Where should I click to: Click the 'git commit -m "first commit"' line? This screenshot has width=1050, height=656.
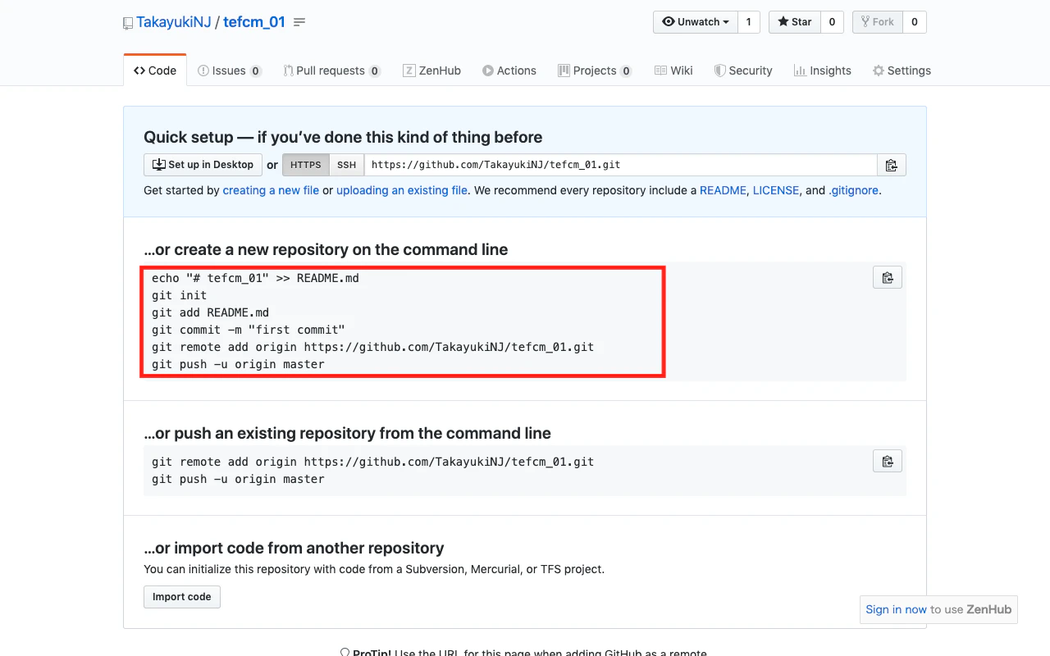tap(249, 330)
